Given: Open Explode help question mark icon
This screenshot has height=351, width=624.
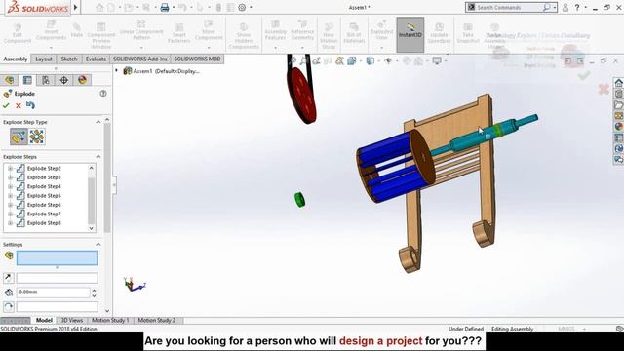Looking at the screenshot, I should tap(103, 94).
